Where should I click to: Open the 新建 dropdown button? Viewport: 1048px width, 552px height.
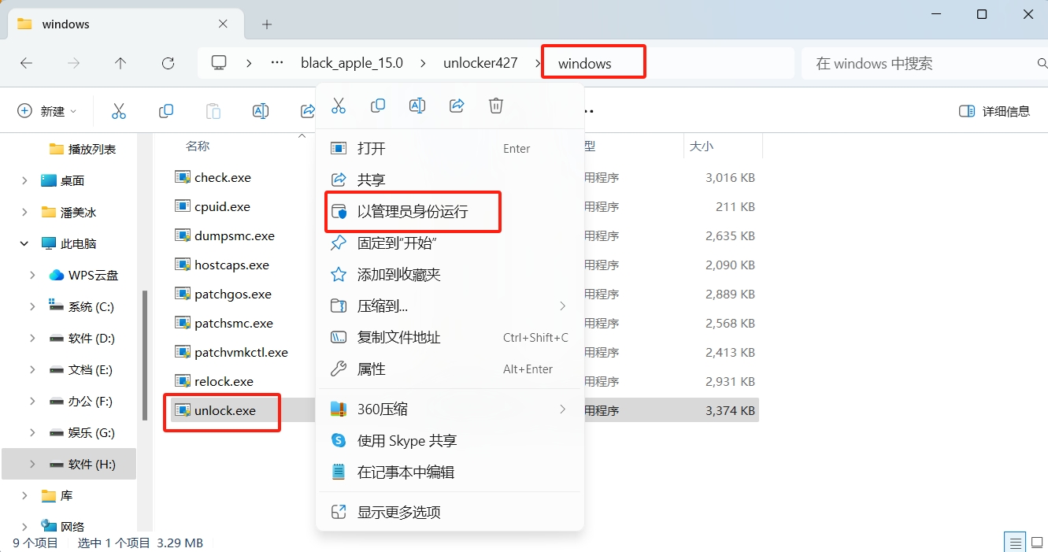(x=47, y=111)
